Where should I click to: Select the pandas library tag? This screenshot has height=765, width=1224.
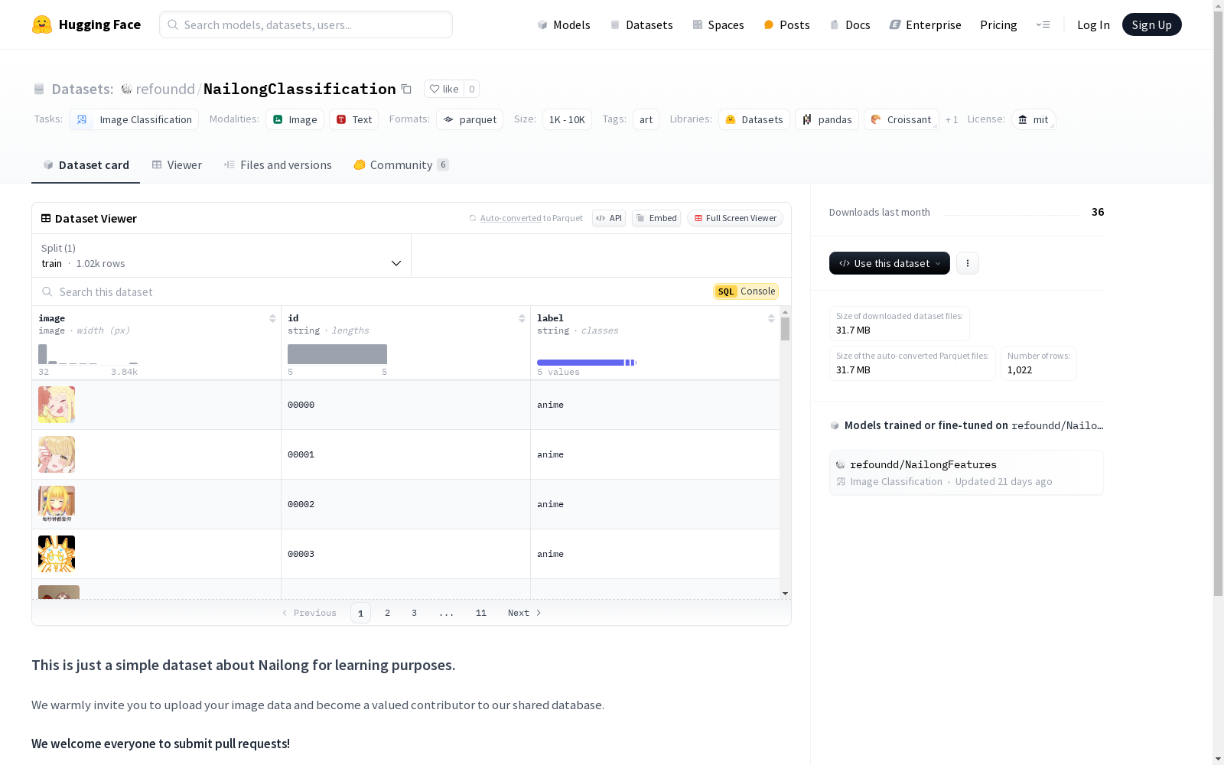[x=826, y=119]
